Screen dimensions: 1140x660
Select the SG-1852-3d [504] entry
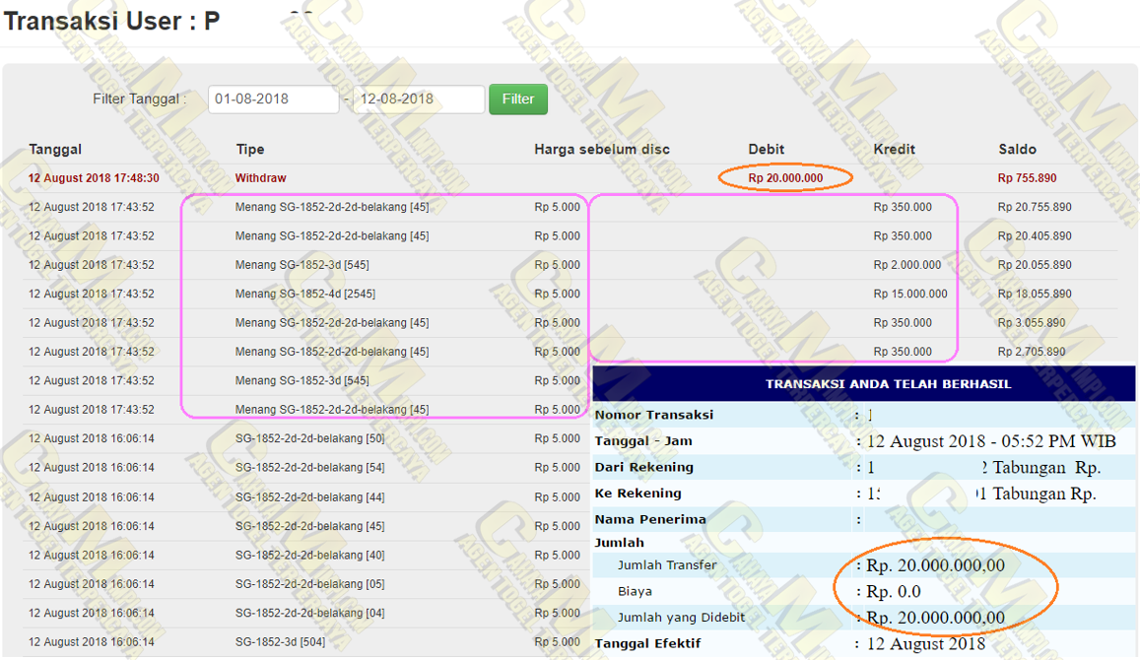coord(280,642)
